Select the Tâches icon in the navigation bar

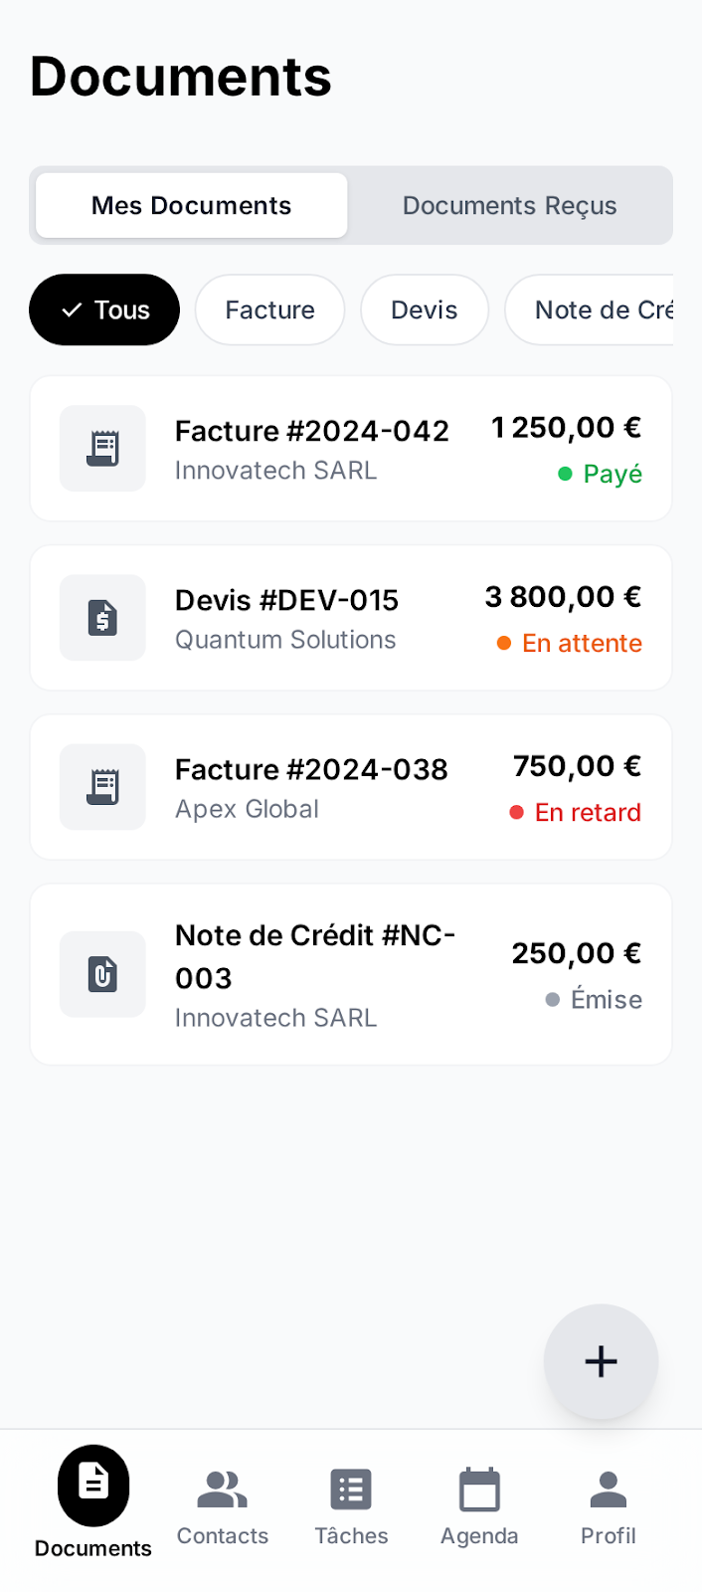tap(350, 1486)
